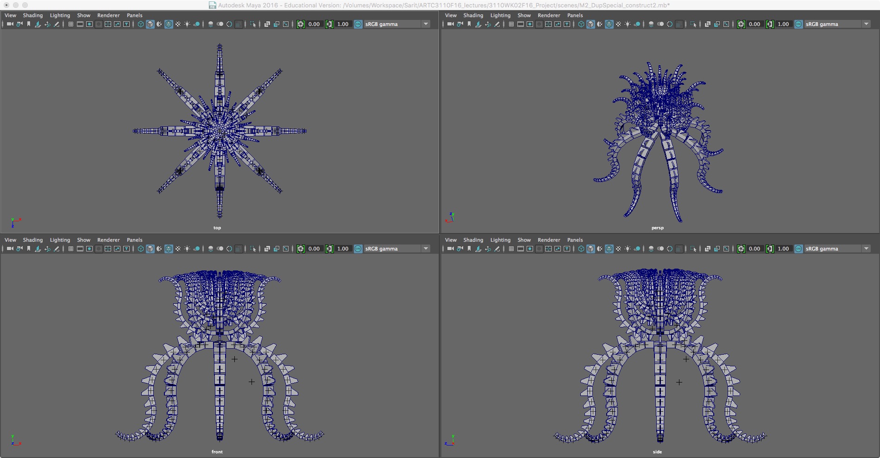Open Show menu in the persp panel
Viewport: 880px width, 458px height.
[524, 15]
